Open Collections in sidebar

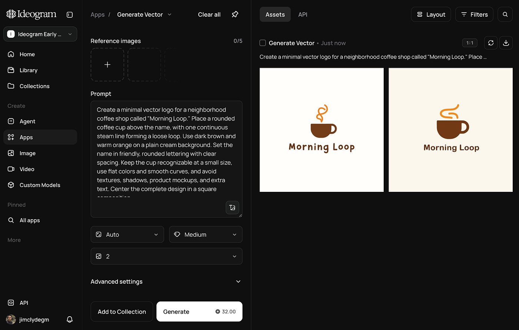[40, 86]
